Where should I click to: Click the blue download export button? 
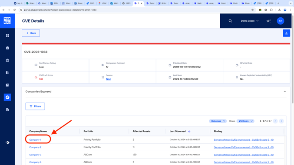[x=286, y=33]
